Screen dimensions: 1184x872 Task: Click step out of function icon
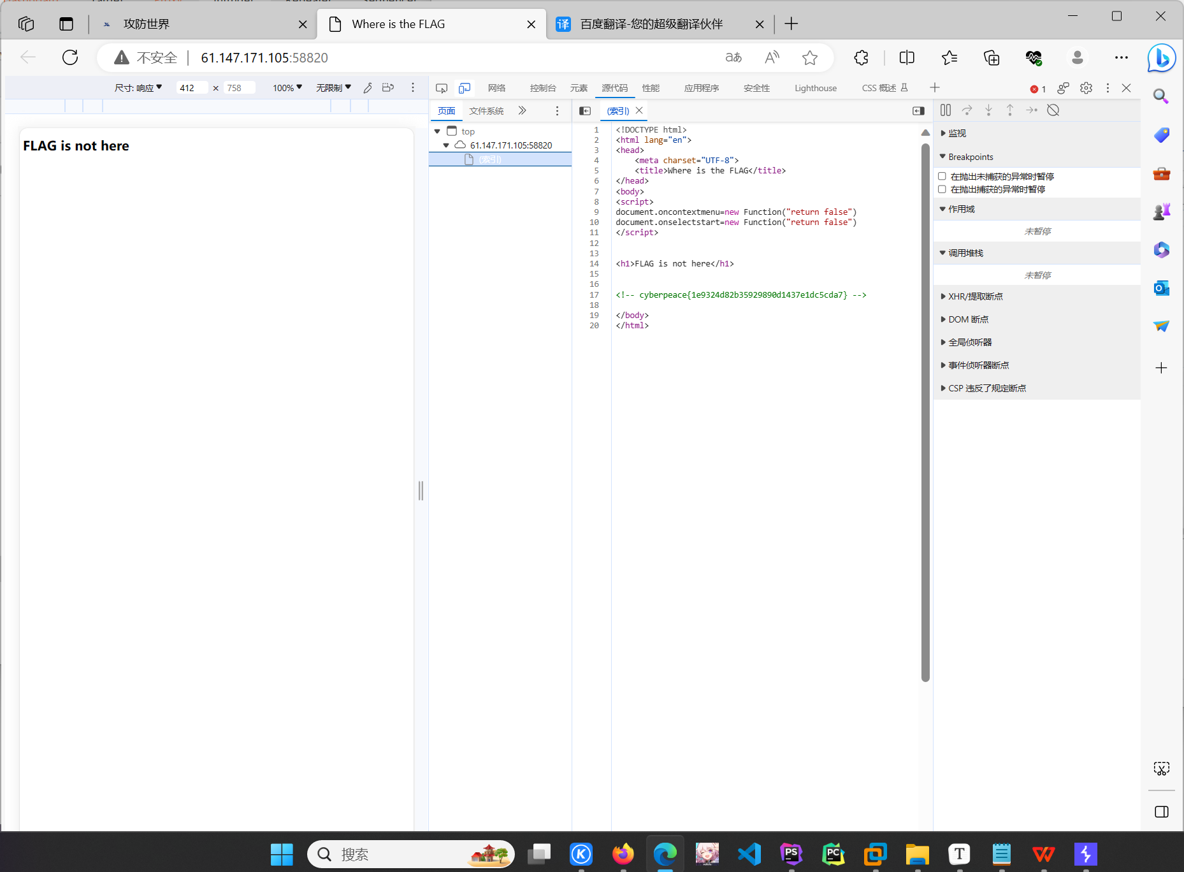coord(1010,110)
